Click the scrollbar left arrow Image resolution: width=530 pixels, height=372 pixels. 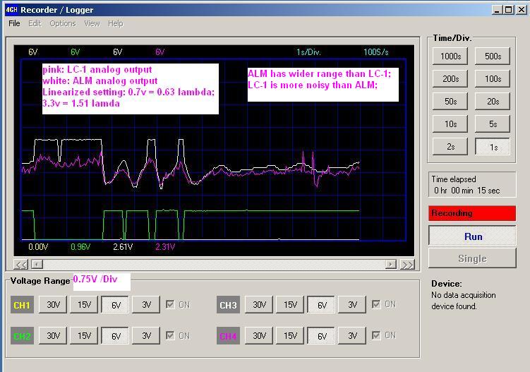click(x=37, y=265)
